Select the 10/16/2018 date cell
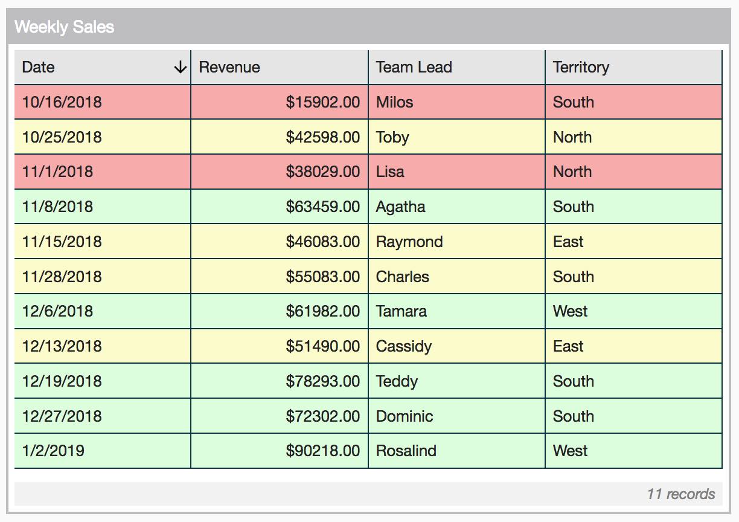The image size is (739, 522). pos(62,102)
